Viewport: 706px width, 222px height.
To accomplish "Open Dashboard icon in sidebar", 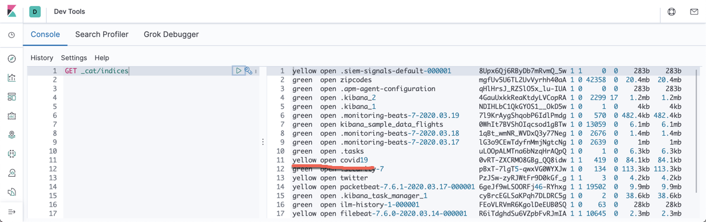I will [12, 96].
